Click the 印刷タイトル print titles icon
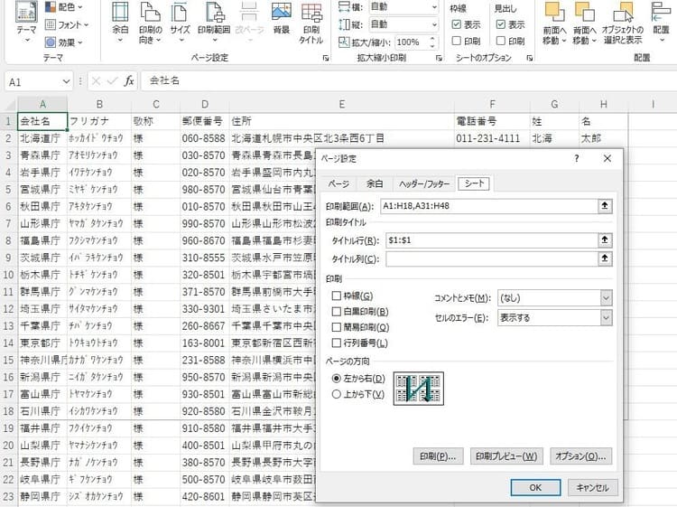The image size is (677, 507). click(x=311, y=22)
